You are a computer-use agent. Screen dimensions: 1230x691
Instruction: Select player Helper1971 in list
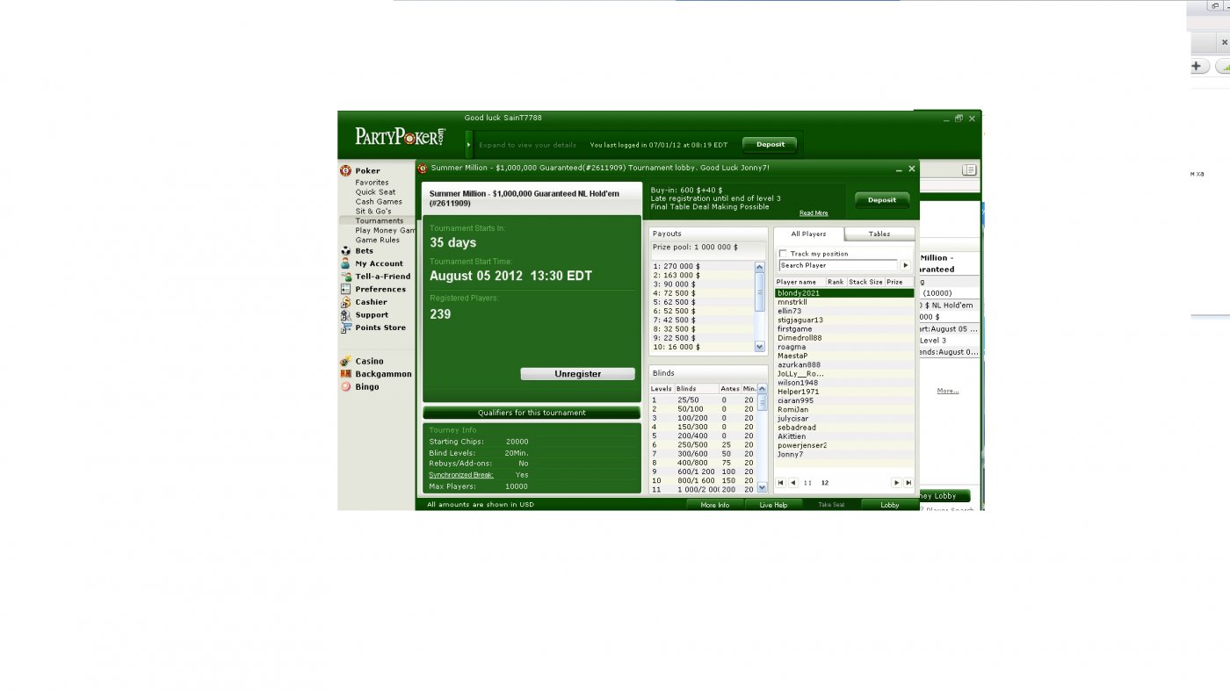(x=844, y=392)
